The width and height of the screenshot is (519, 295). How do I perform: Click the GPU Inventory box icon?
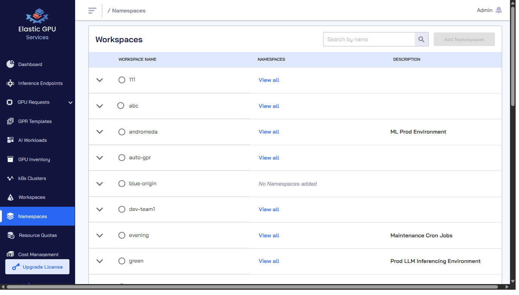[10, 159]
